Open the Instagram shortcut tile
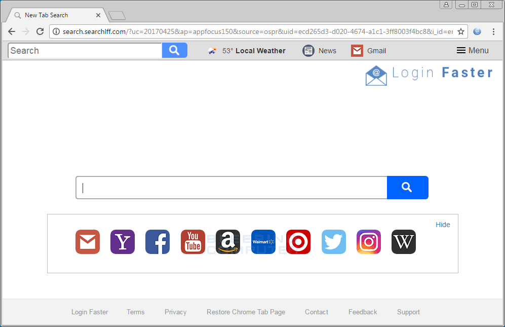This screenshot has height=327, width=505. tap(369, 241)
